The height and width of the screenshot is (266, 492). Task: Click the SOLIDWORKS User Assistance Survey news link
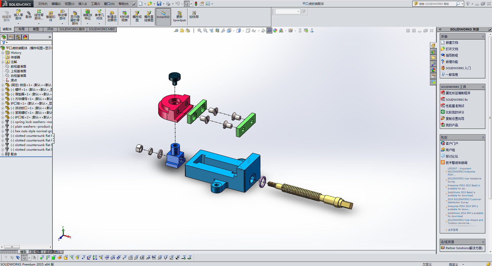464,180
